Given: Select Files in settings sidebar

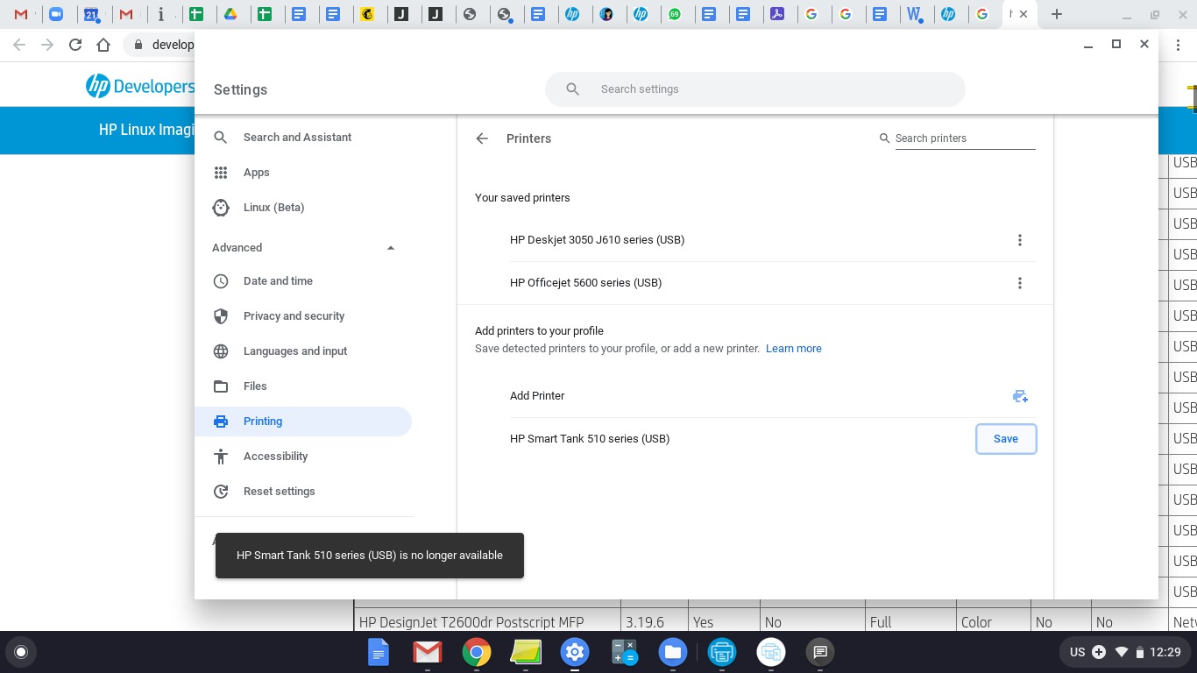Looking at the screenshot, I should point(255,386).
